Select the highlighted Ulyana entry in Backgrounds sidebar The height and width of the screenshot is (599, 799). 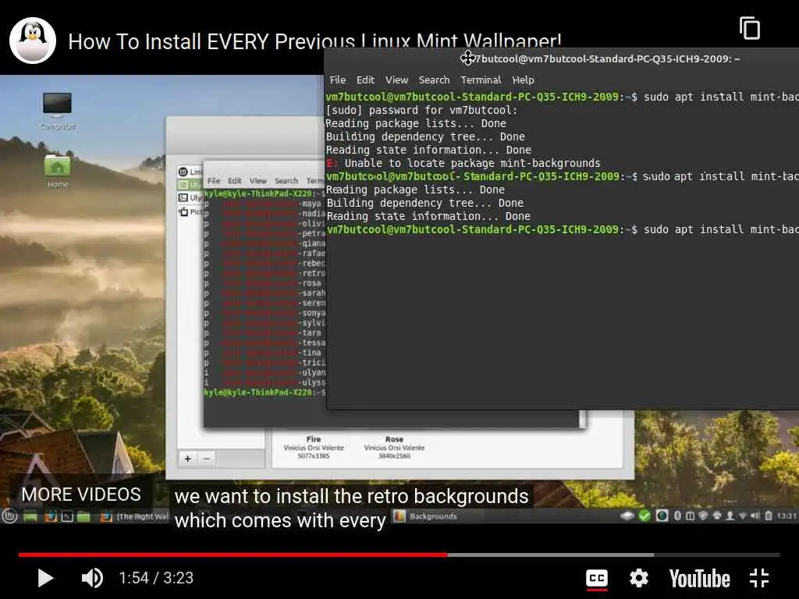pyautogui.click(x=190, y=184)
